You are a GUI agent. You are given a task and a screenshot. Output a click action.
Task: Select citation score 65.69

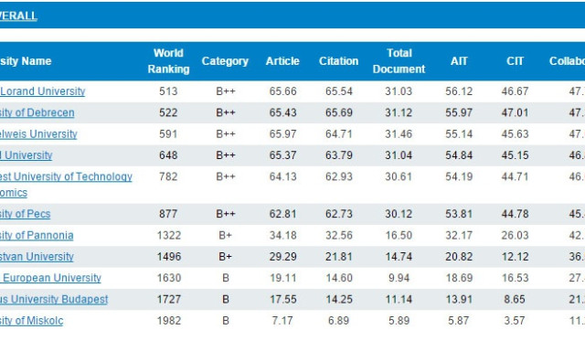point(339,112)
